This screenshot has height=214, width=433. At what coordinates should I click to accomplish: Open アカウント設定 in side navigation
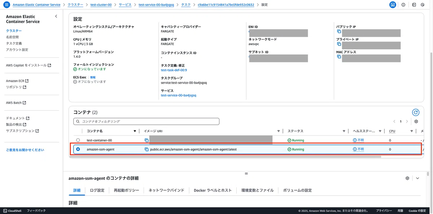point(17,50)
